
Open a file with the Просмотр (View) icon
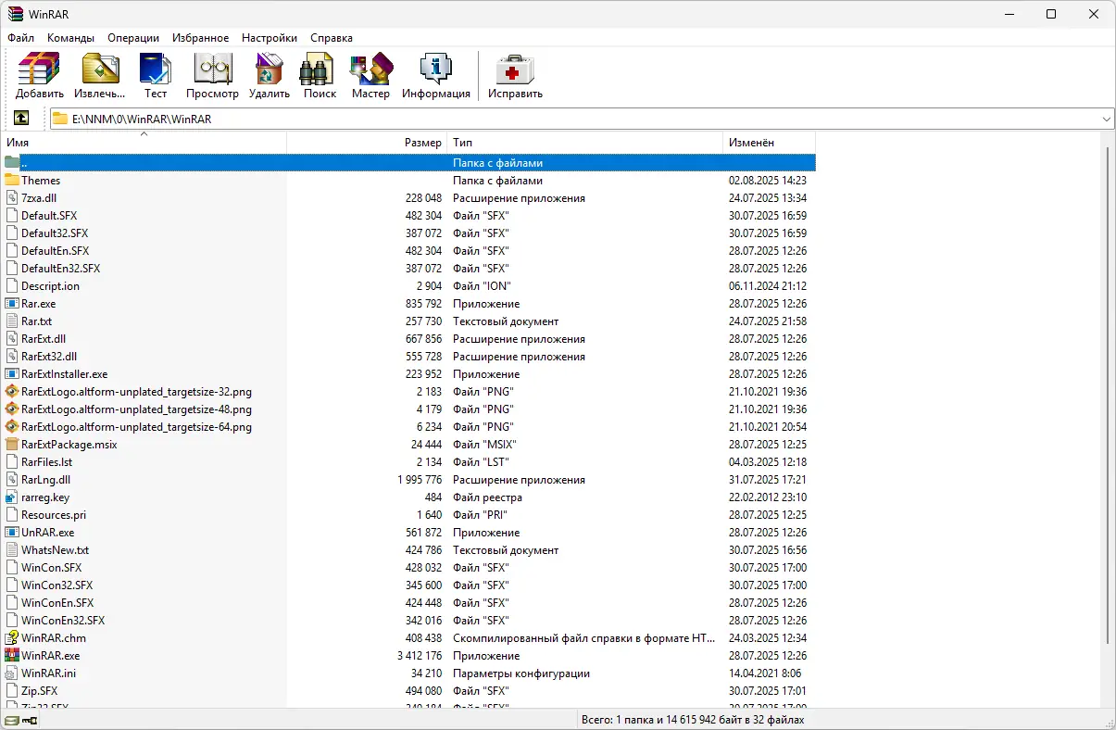tap(212, 74)
